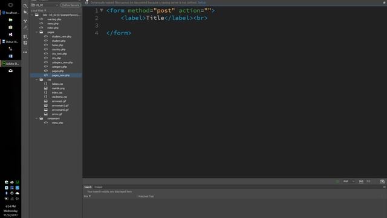Open the Open Documents toolbar icon

click(25, 5)
